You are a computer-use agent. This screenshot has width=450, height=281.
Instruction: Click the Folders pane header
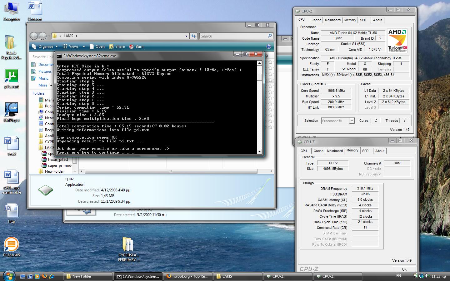click(x=38, y=93)
